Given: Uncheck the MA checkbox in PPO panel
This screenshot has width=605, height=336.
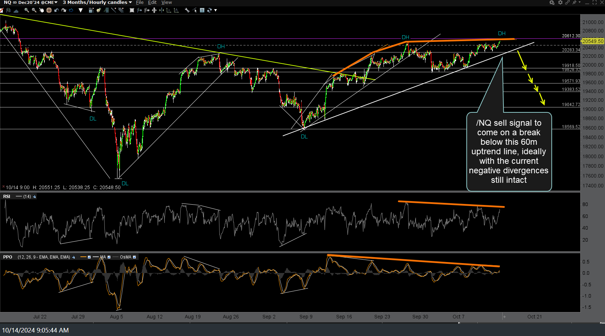Looking at the screenshot, I should [x=109, y=257].
